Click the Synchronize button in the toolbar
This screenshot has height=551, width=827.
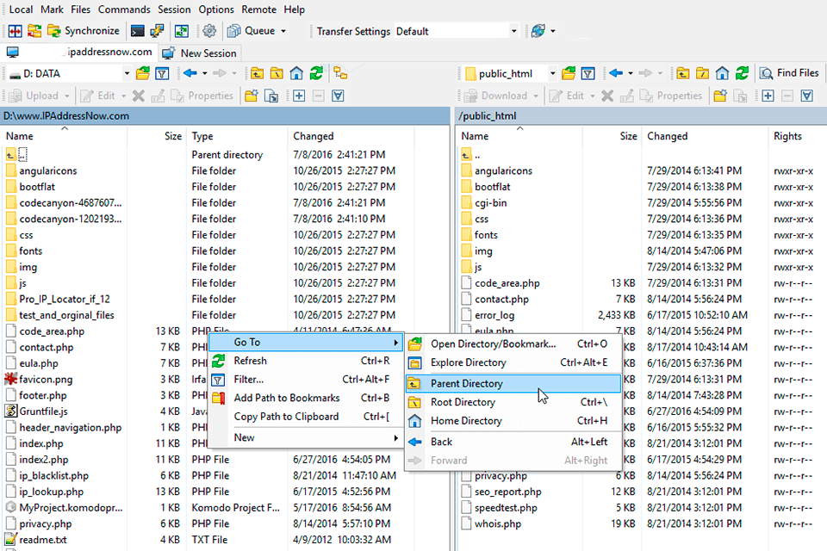(x=84, y=31)
